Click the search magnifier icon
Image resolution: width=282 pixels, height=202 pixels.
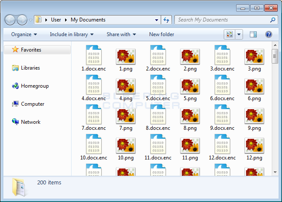(273, 20)
